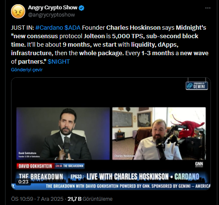
Task: Visit the @angrycryptoshow handle
Action: coord(51,15)
